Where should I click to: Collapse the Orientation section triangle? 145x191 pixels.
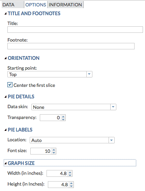[x=5, y=58]
